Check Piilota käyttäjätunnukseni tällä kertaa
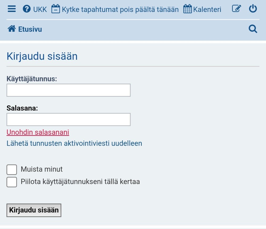266x229 pixels. click(x=12, y=182)
